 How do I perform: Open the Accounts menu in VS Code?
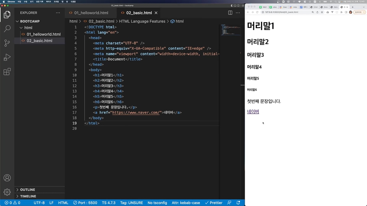[x=7, y=178]
